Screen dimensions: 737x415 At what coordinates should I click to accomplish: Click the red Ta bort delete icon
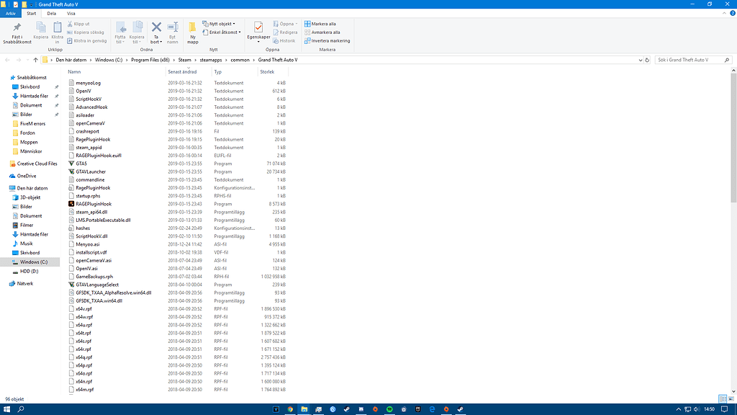point(156,27)
